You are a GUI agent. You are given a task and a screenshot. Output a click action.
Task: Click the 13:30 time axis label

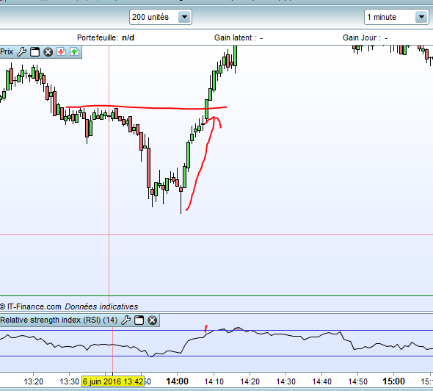[x=69, y=381]
